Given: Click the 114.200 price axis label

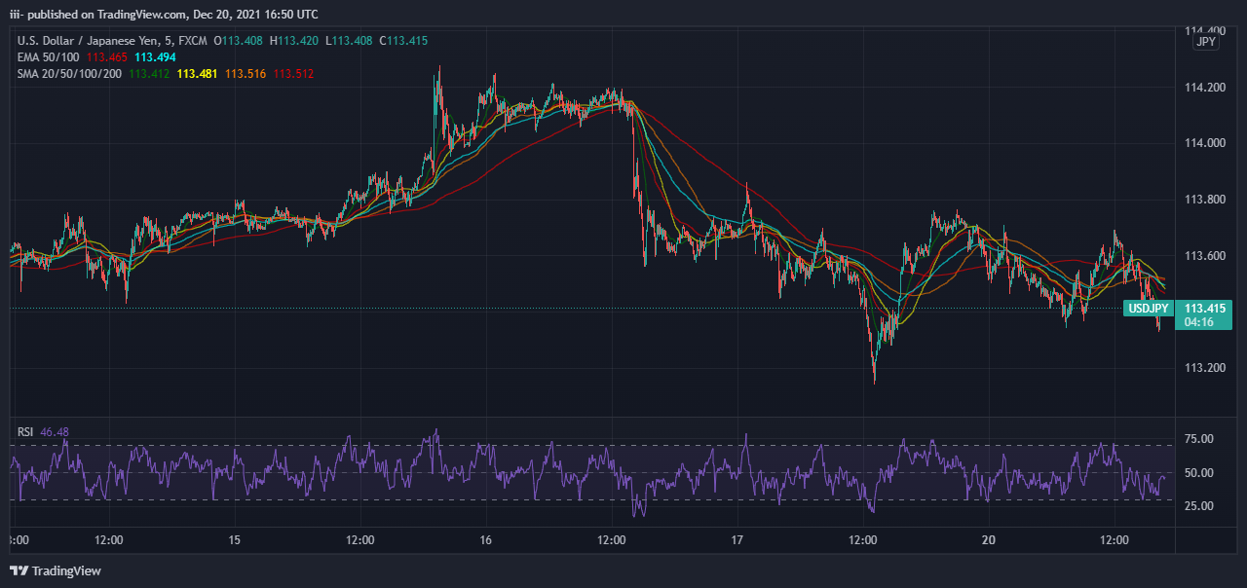Looking at the screenshot, I should click(1204, 88).
